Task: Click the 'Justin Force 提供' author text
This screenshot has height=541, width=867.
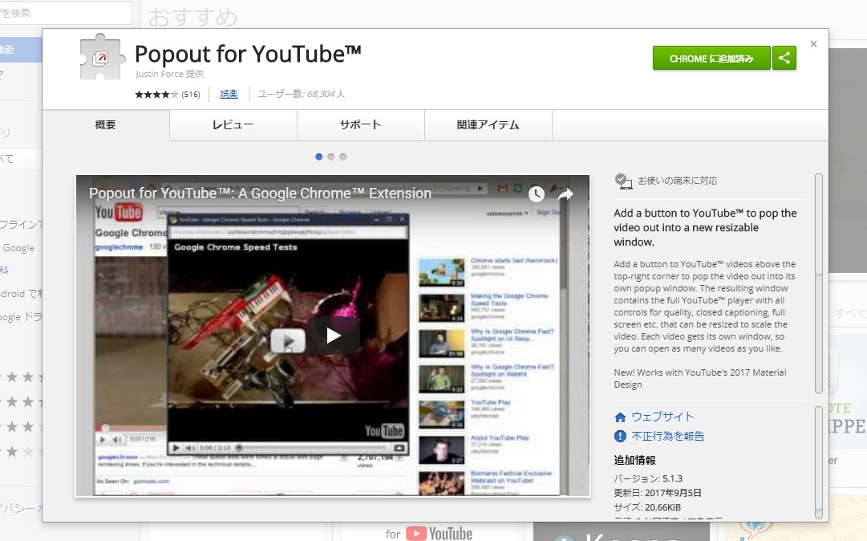Action: (x=169, y=74)
